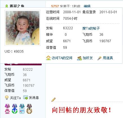The width and height of the screenshot is (123, 118).
Task: Click the pencil edit icon above signature
Action: (x=53, y=100)
